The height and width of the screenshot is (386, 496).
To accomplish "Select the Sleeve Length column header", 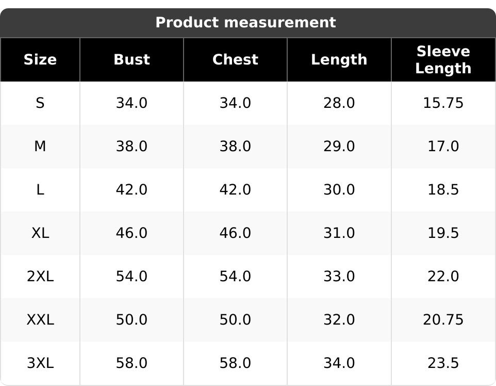I will tap(443, 60).
